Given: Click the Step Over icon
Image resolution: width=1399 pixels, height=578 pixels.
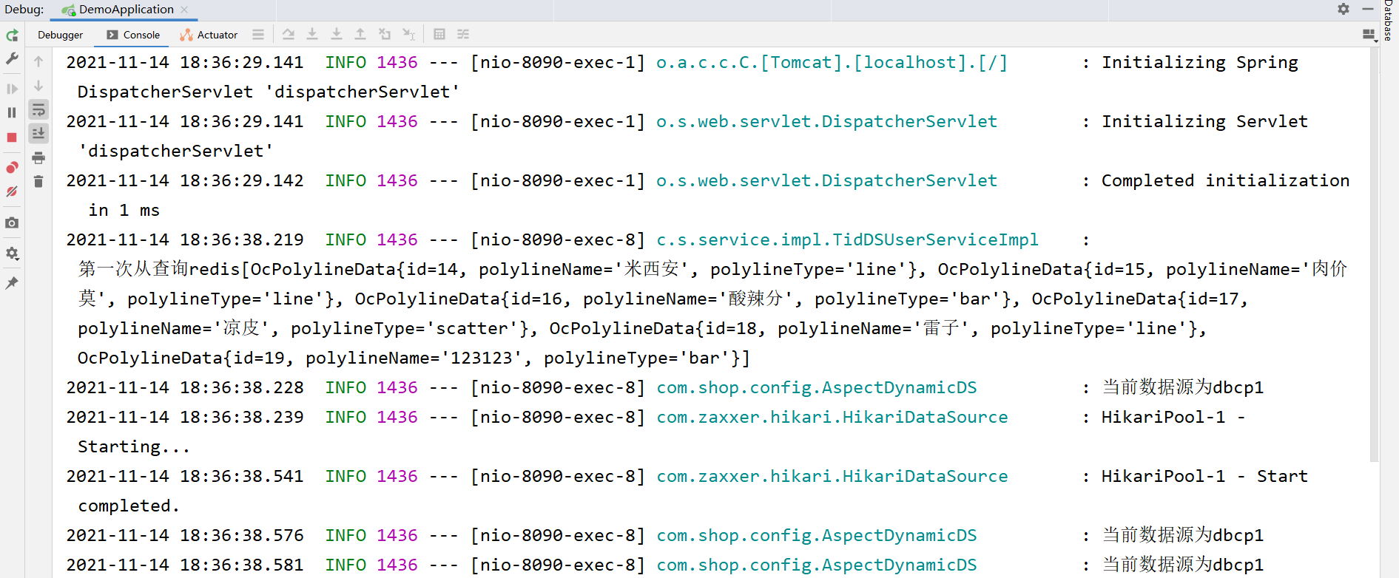Looking at the screenshot, I should [x=289, y=34].
